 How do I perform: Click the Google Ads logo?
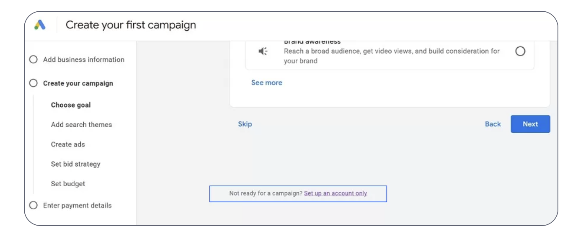(x=40, y=25)
